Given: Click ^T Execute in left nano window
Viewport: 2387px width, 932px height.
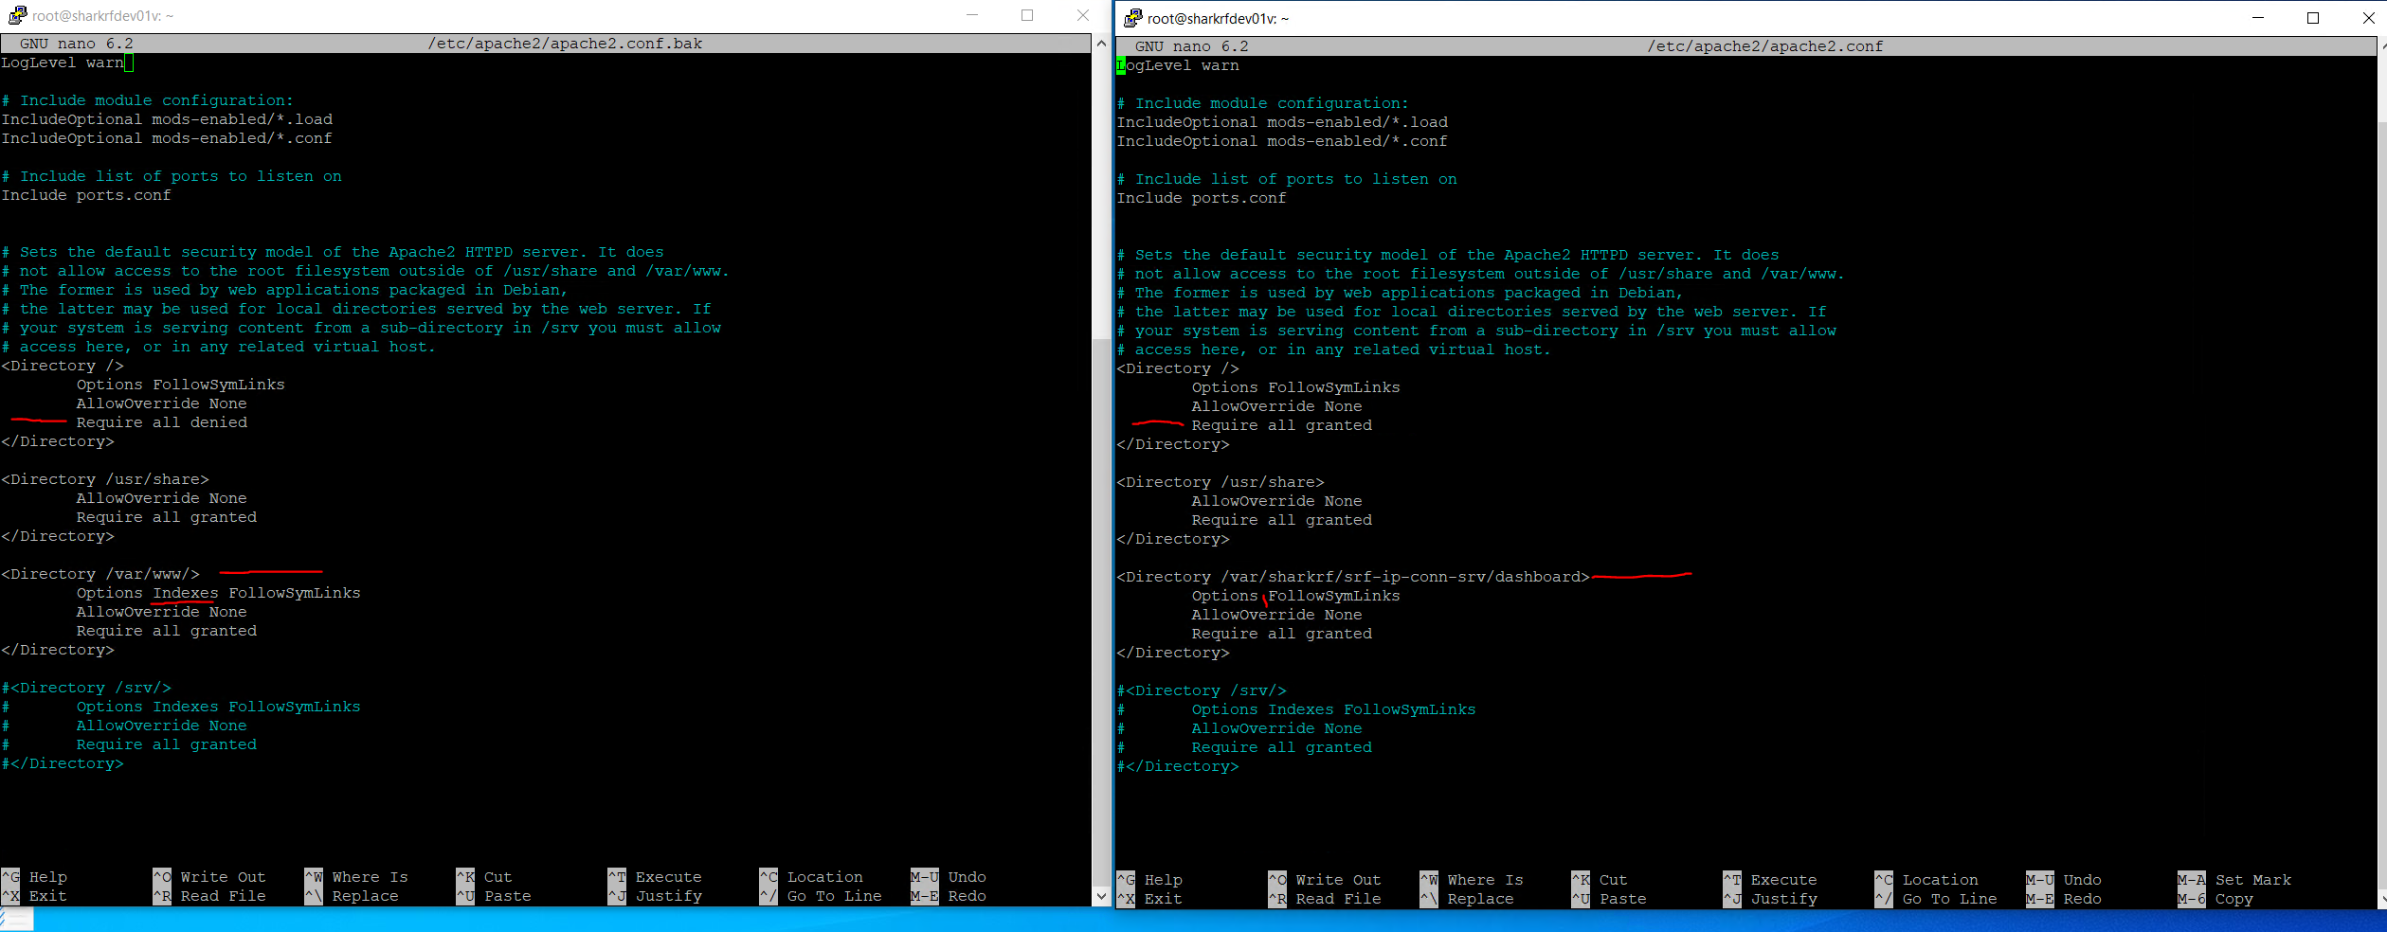Looking at the screenshot, I should point(655,877).
